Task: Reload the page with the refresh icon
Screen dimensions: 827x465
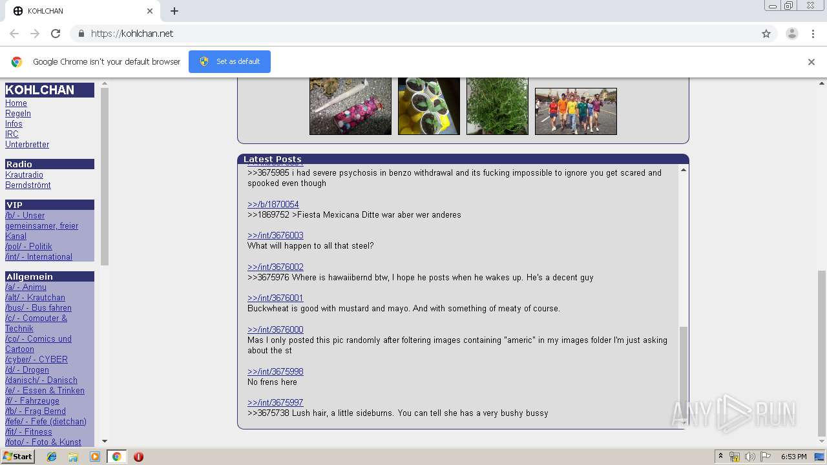Action: [56, 34]
